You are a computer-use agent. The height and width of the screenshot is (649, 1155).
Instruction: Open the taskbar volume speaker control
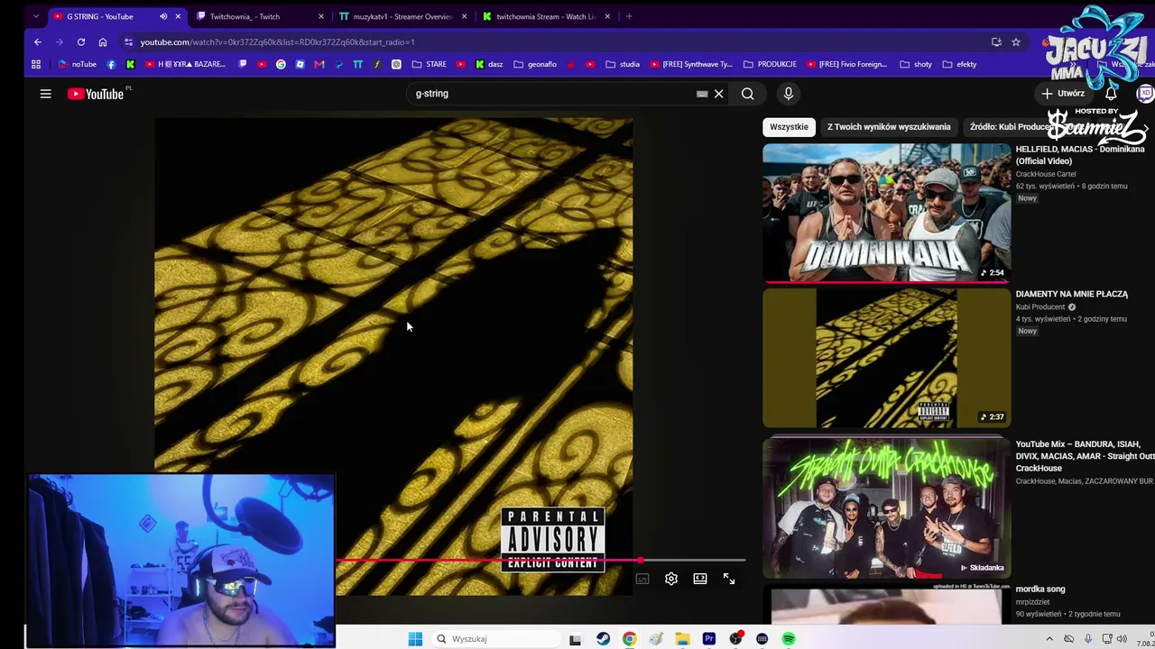(x=1123, y=639)
